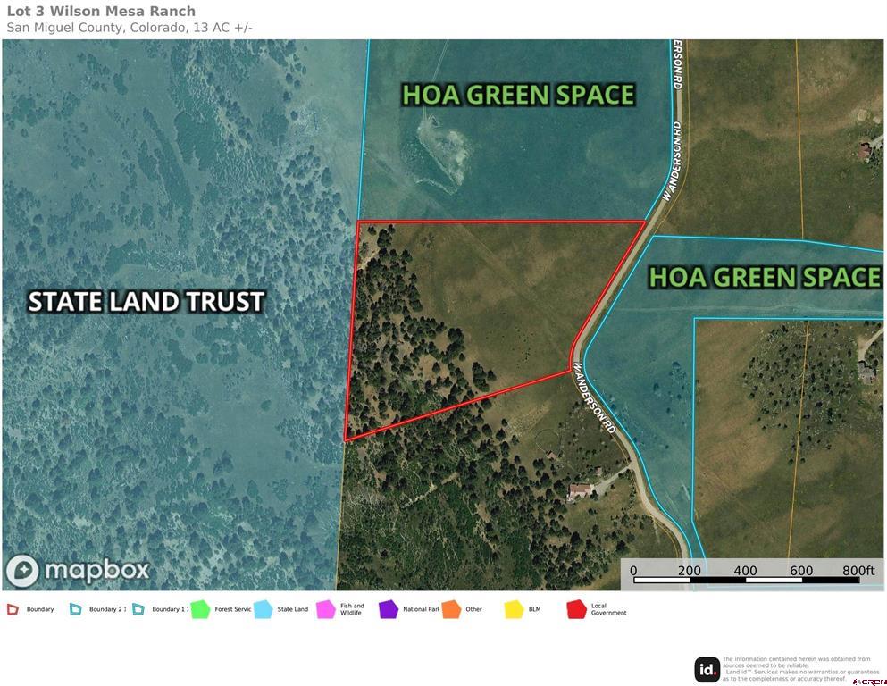Select the green Forest Service swatch
The height and width of the screenshot is (686, 887).
click(199, 609)
